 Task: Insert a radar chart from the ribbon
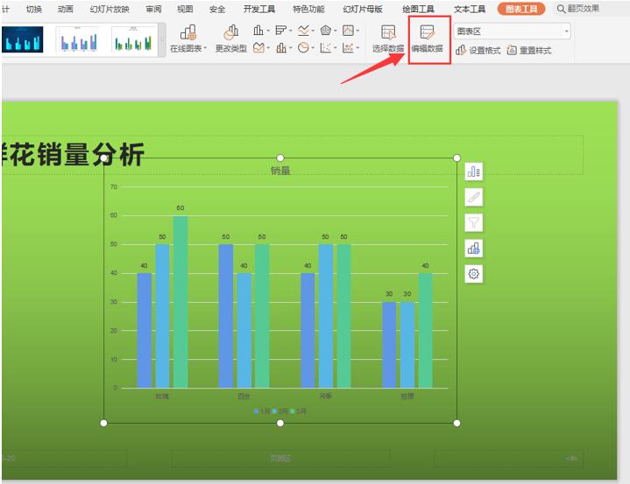pyautogui.click(x=325, y=30)
